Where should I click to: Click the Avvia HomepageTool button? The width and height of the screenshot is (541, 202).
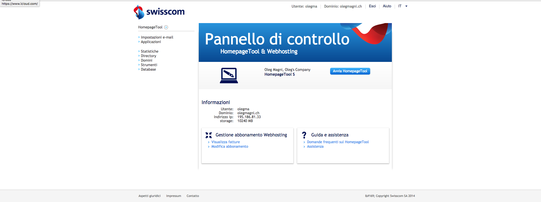[350, 71]
